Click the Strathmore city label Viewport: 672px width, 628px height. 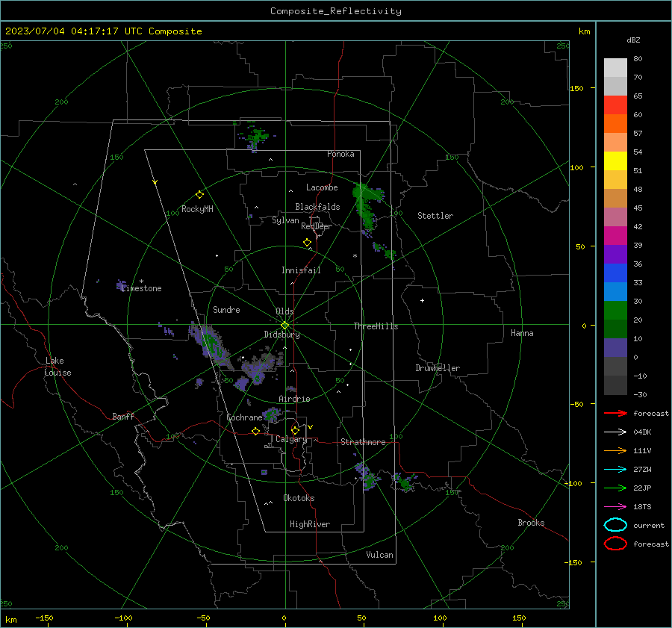[363, 442]
